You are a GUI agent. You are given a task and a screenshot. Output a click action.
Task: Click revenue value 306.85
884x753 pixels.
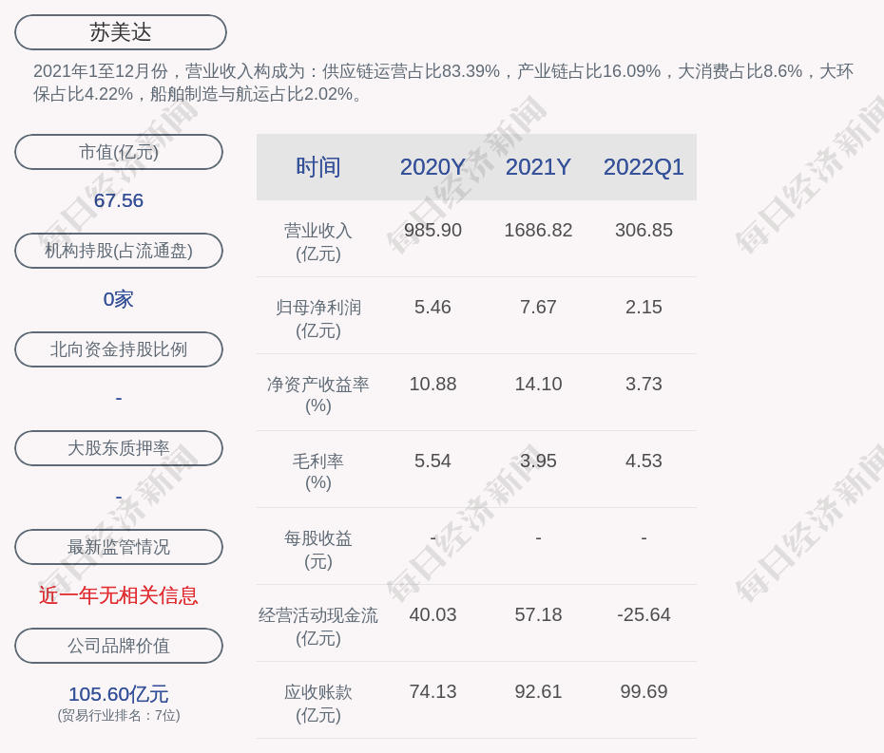tap(644, 230)
